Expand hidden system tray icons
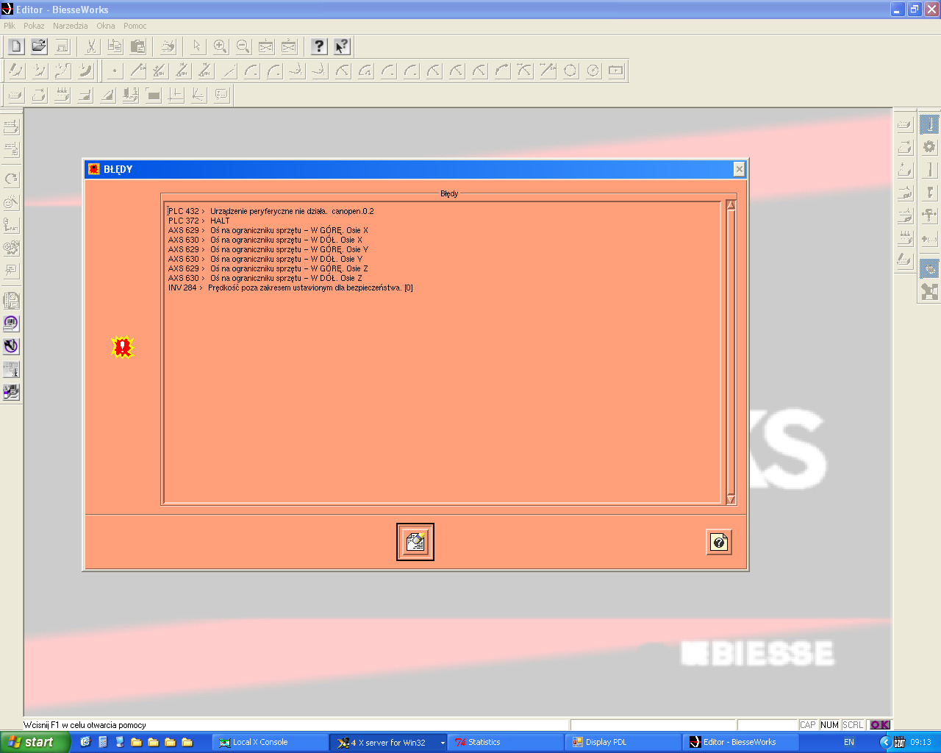941x753 pixels. (x=885, y=743)
